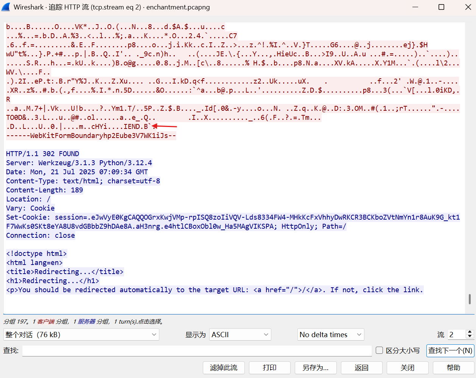
Task: Click the 查找下一个(N) button
Action: (x=450, y=350)
